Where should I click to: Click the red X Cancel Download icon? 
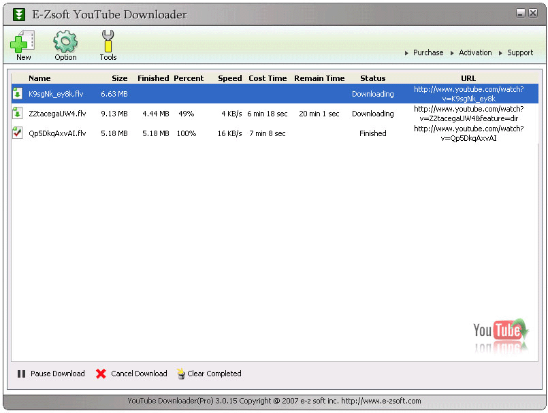coord(101,374)
